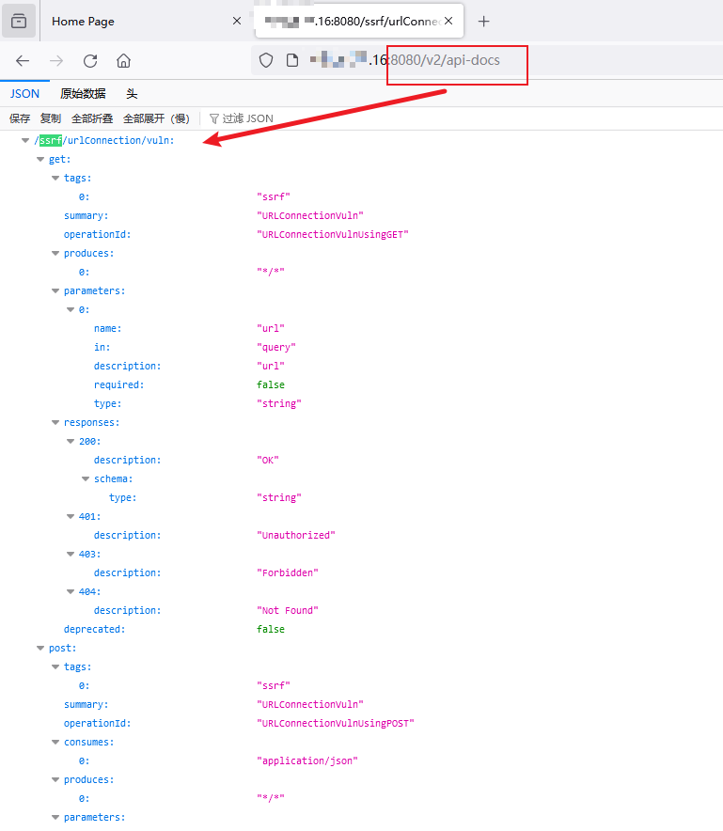Collapse the post node
This screenshot has height=831, width=723.
(x=40, y=648)
